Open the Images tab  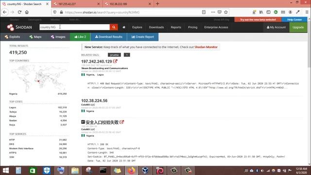click(x=58, y=37)
